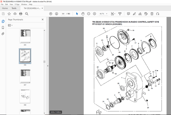Expand the fit page options arrow
This screenshot has width=171, height=115.
click(x=115, y=14)
